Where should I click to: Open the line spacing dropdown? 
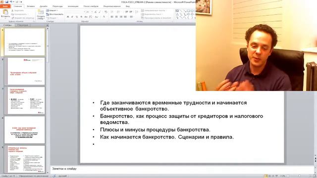[x=137, y=12]
